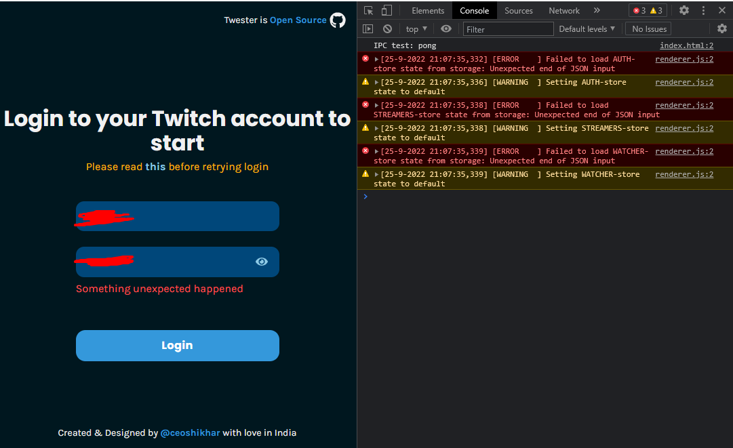Open renderer.js:2 link for AUTH-store error

tap(684, 59)
